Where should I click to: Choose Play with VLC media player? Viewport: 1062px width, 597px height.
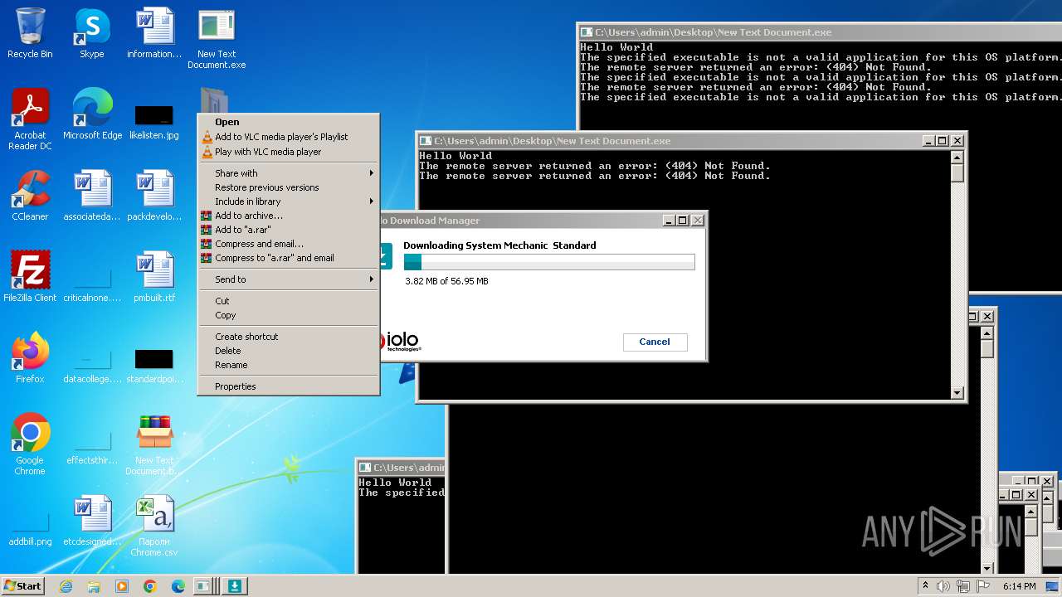click(289, 152)
